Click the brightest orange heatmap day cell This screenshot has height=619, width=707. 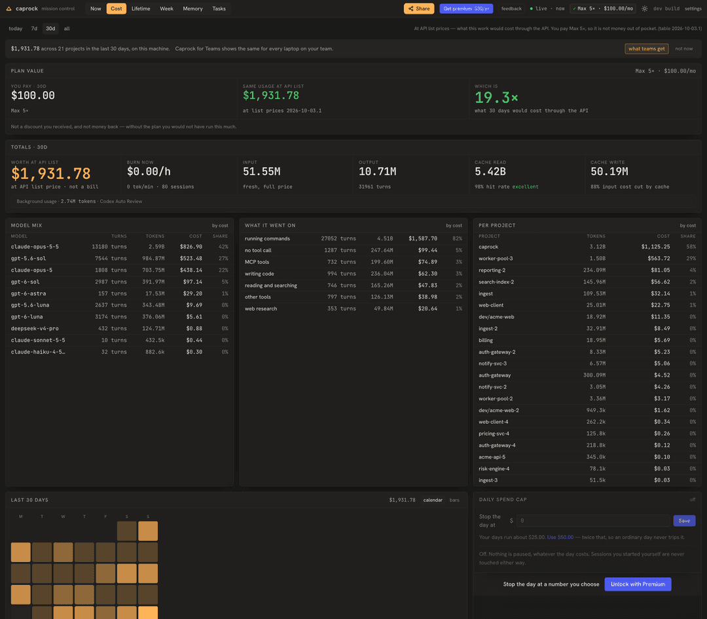tap(148, 612)
